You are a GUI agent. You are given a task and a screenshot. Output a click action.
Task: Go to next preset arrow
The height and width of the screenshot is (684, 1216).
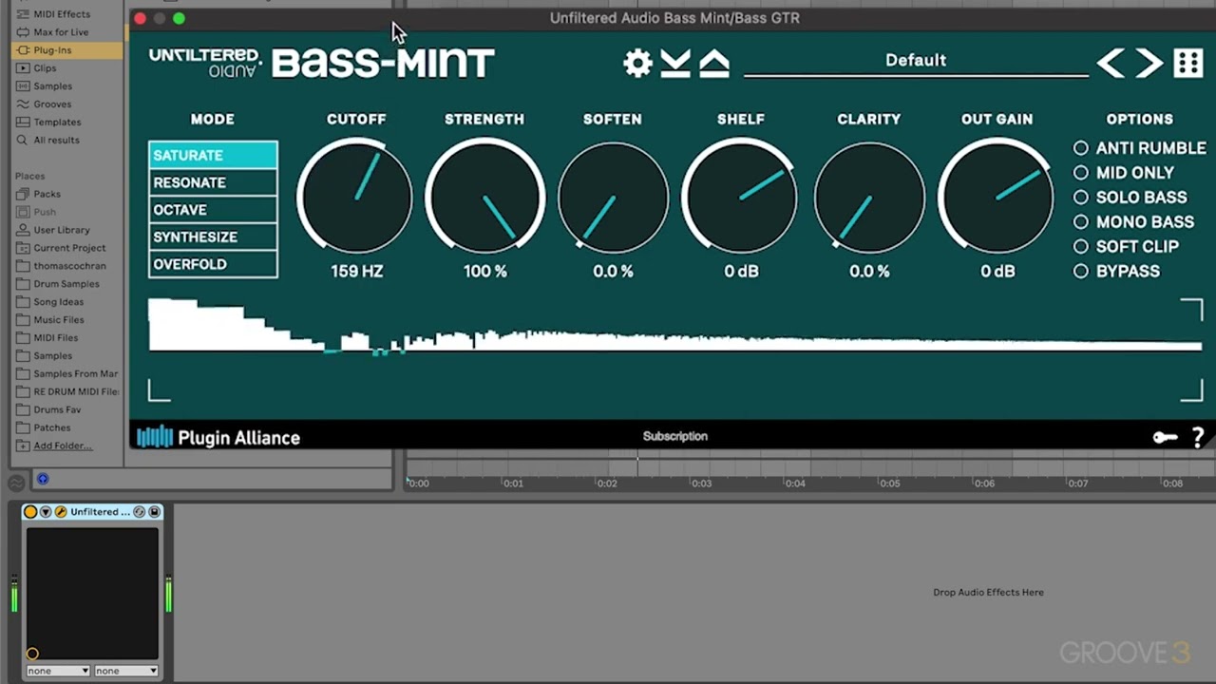[x=1149, y=63]
